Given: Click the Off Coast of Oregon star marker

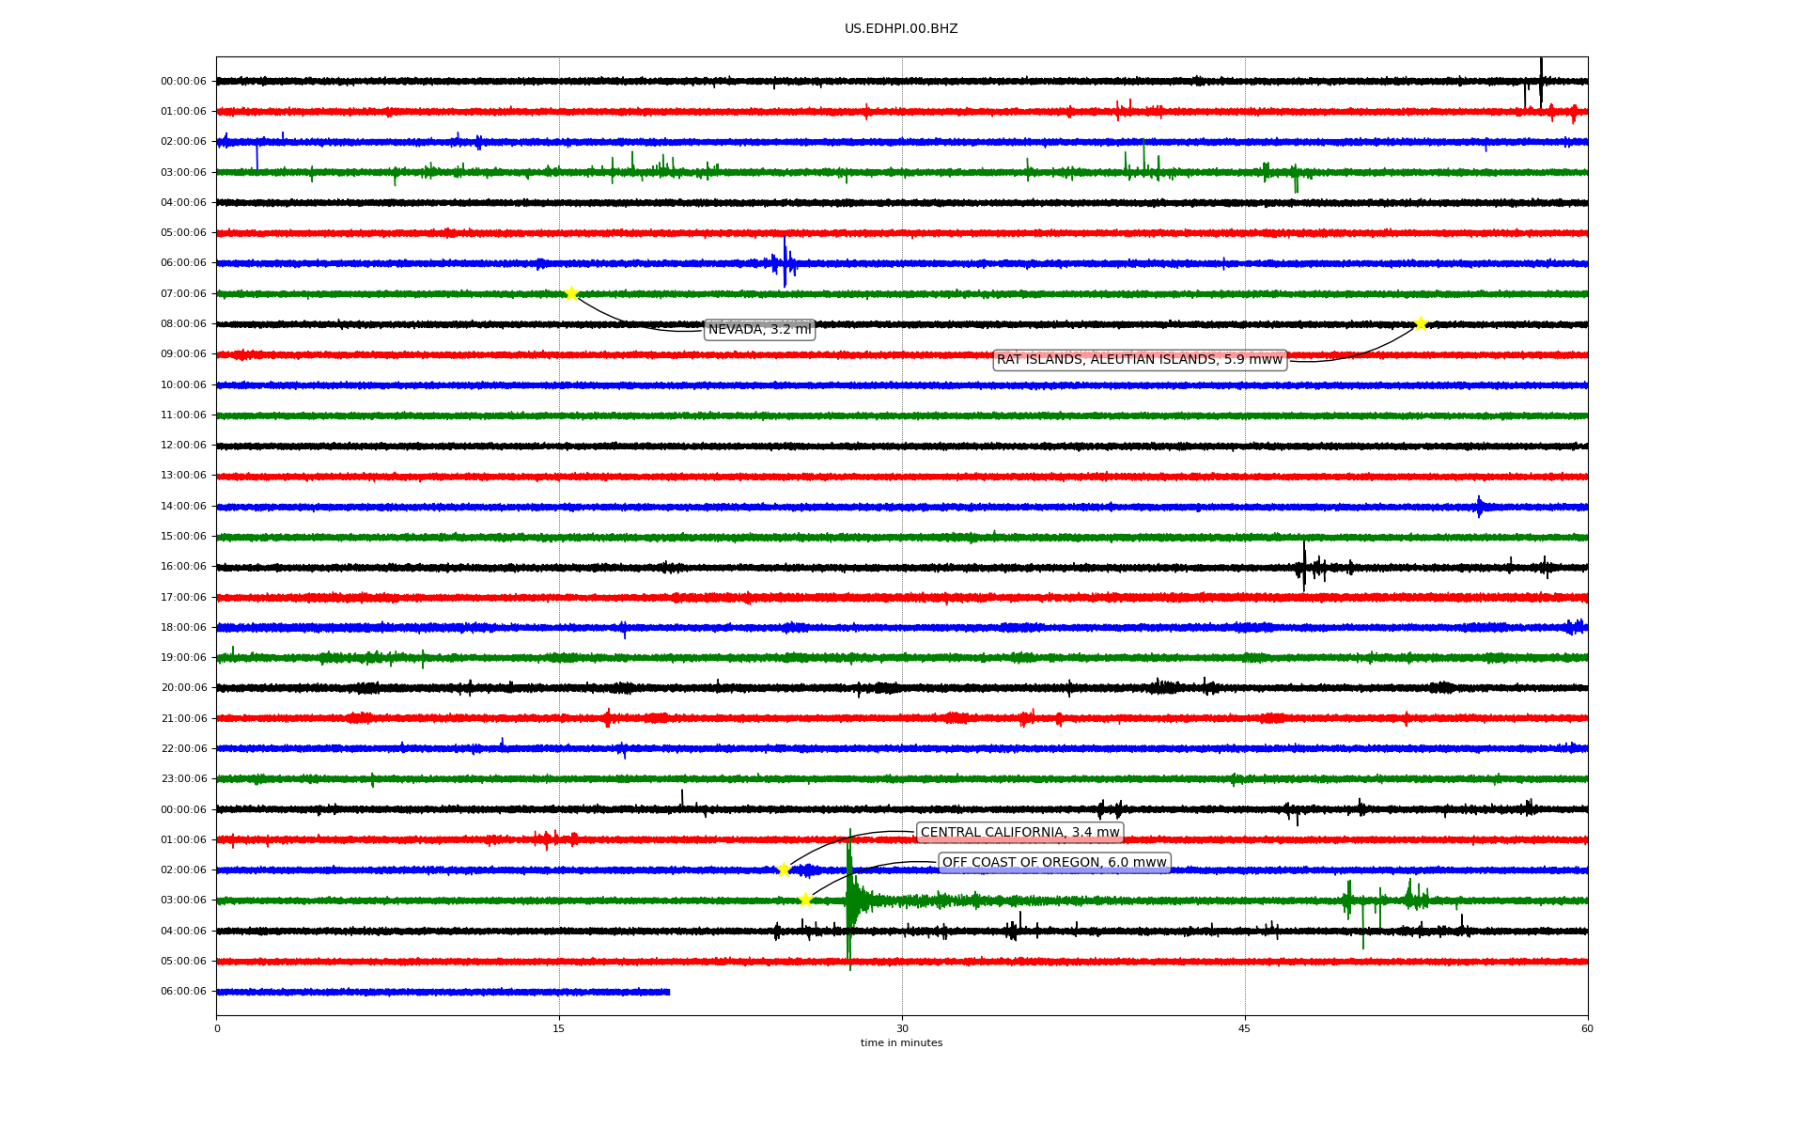Looking at the screenshot, I should click(x=805, y=900).
